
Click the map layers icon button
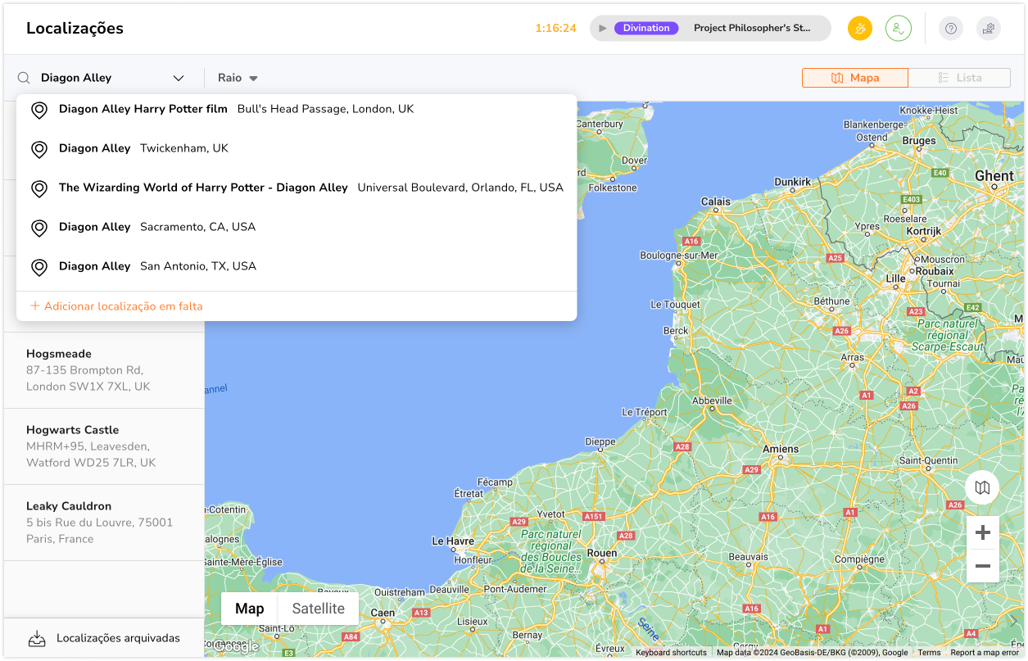pos(982,488)
